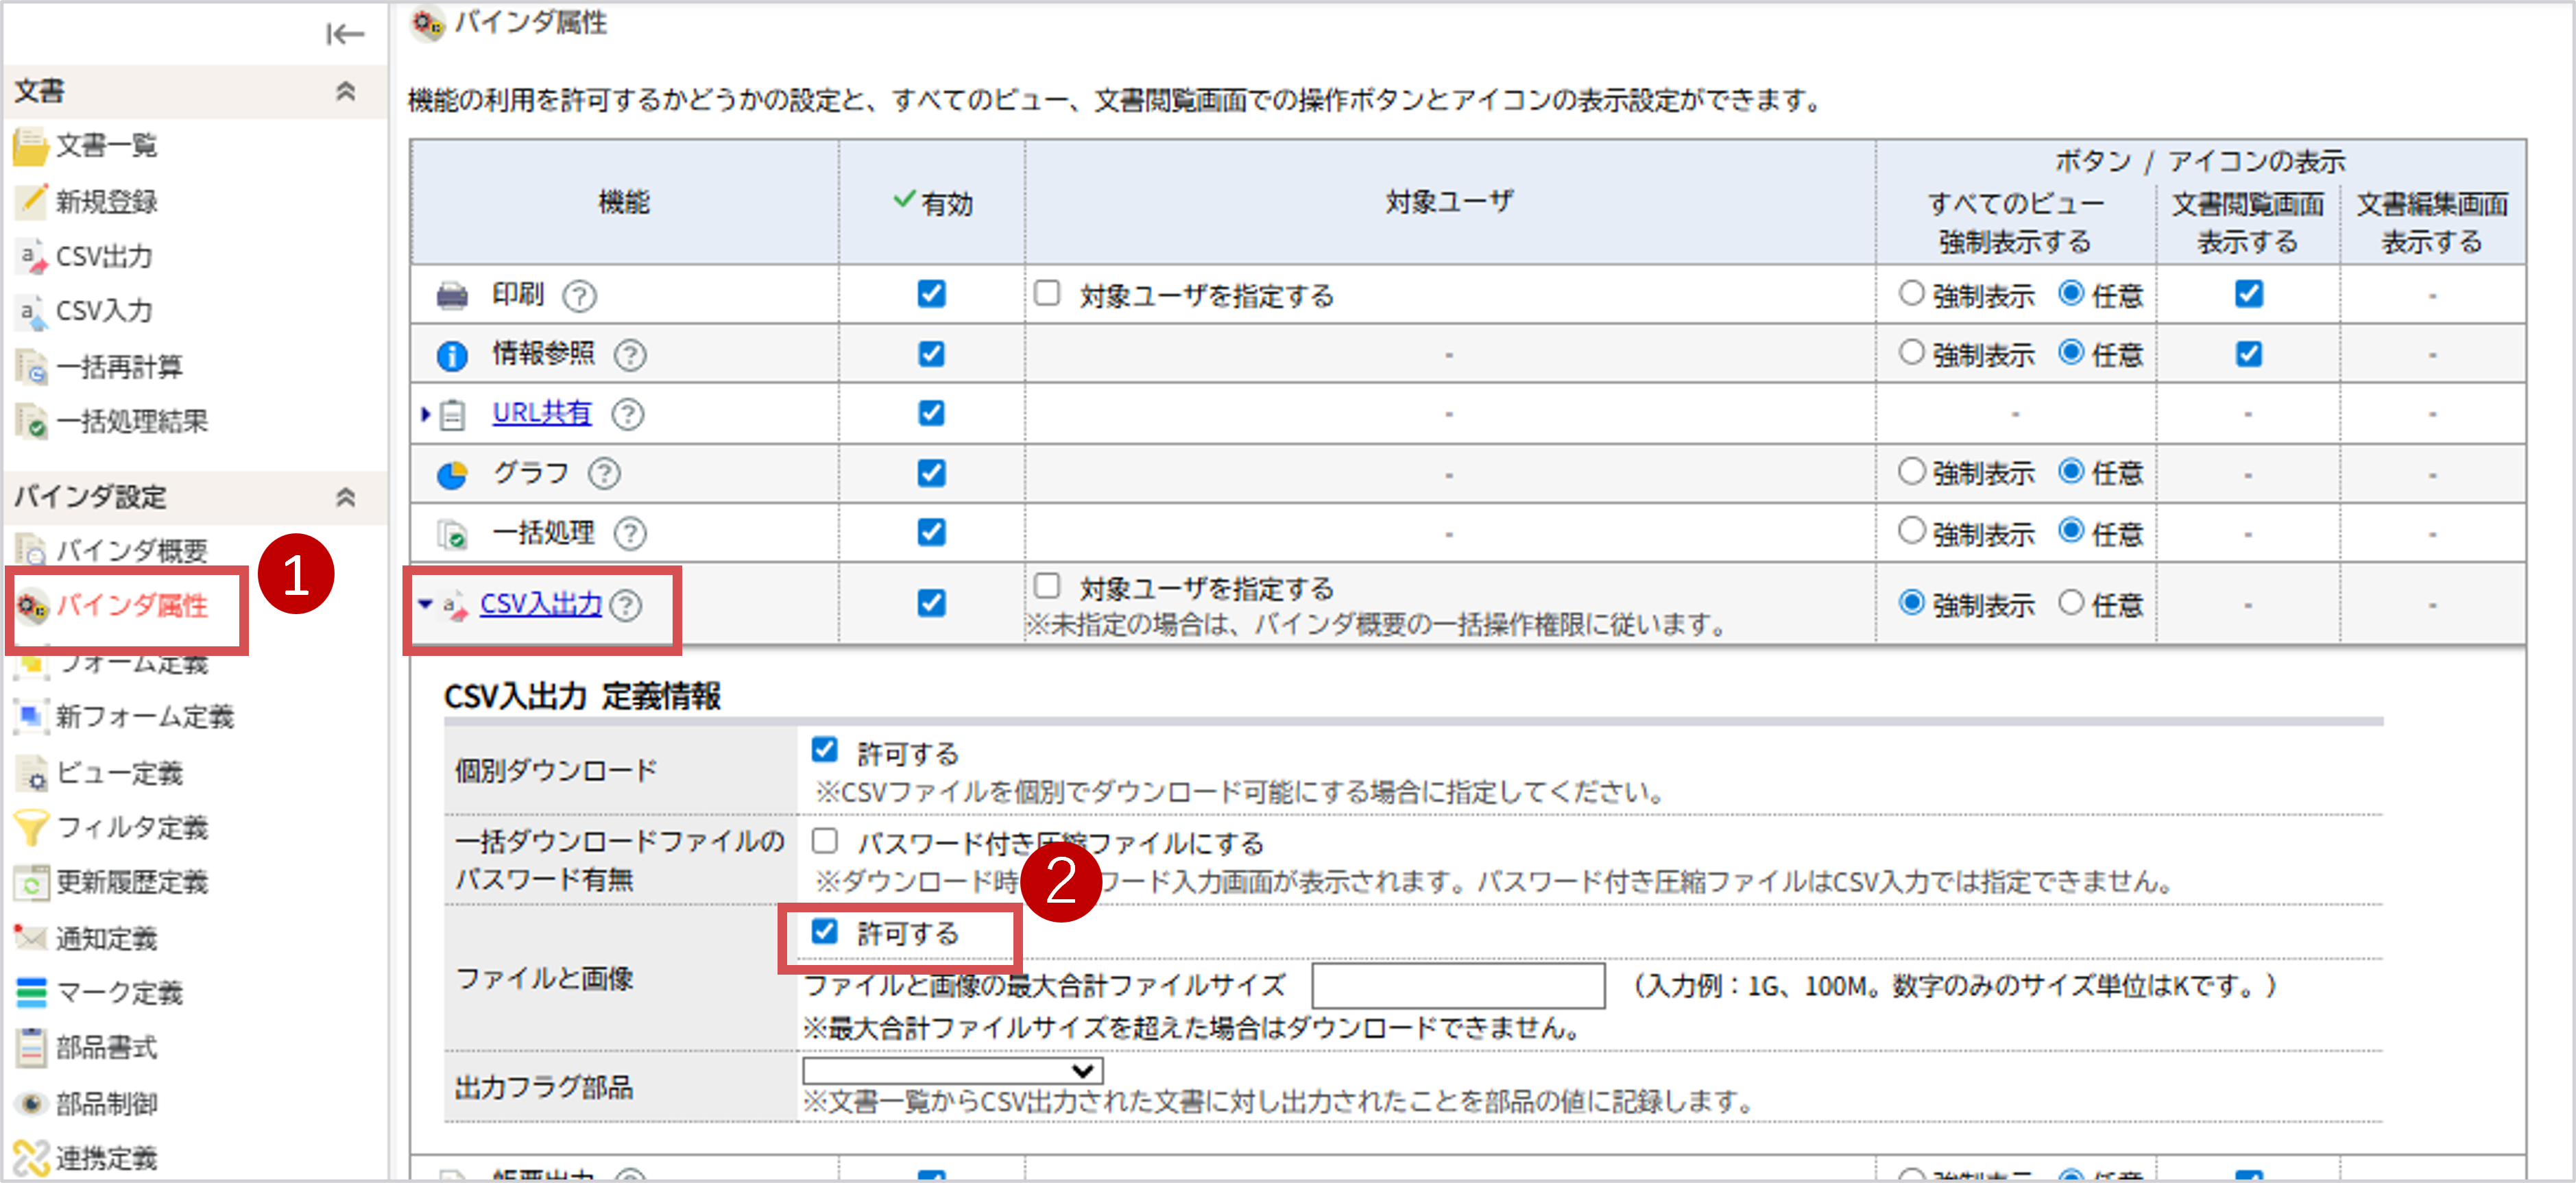Select 強制表示 radio in 印刷 row
Viewport: 2576px width, 1183px height.
tap(1911, 293)
